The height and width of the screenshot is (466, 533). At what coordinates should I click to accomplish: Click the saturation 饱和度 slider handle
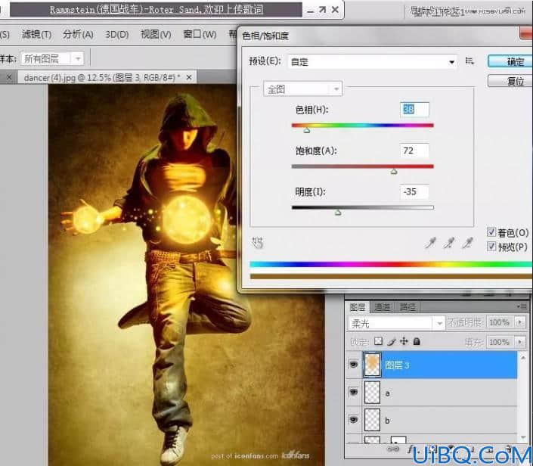click(x=394, y=172)
